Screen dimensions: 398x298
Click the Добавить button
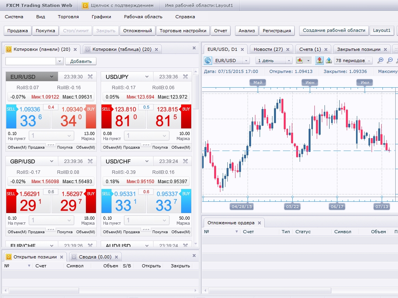coord(81,61)
